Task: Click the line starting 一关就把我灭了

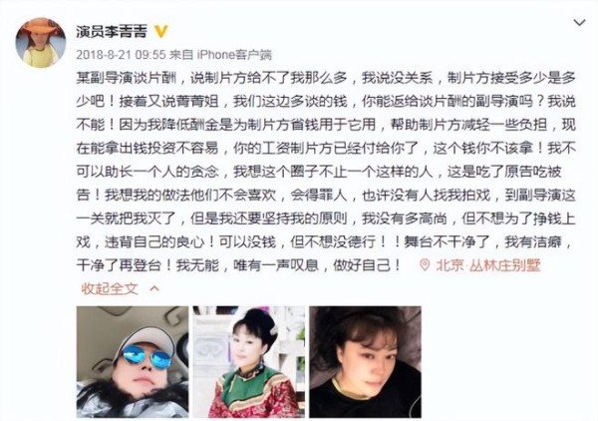Action: point(326,218)
